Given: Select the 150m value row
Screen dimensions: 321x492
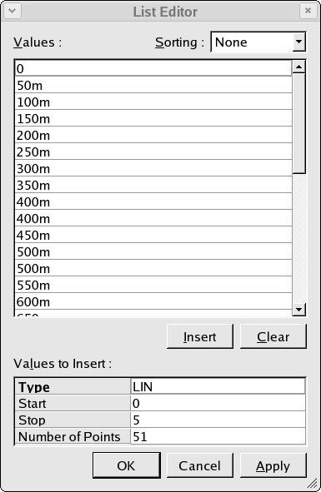Looking at the screenshot, I should click(153, 118).
